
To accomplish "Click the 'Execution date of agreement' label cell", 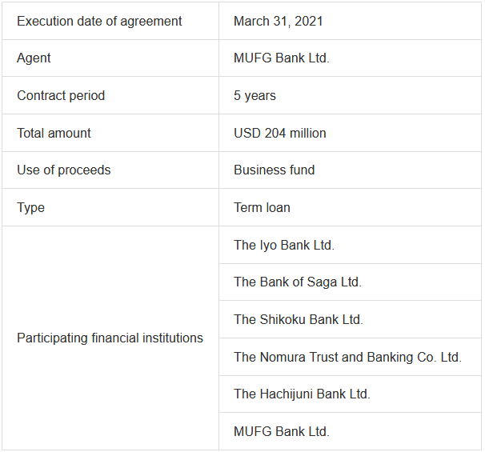I will (99, 21).
